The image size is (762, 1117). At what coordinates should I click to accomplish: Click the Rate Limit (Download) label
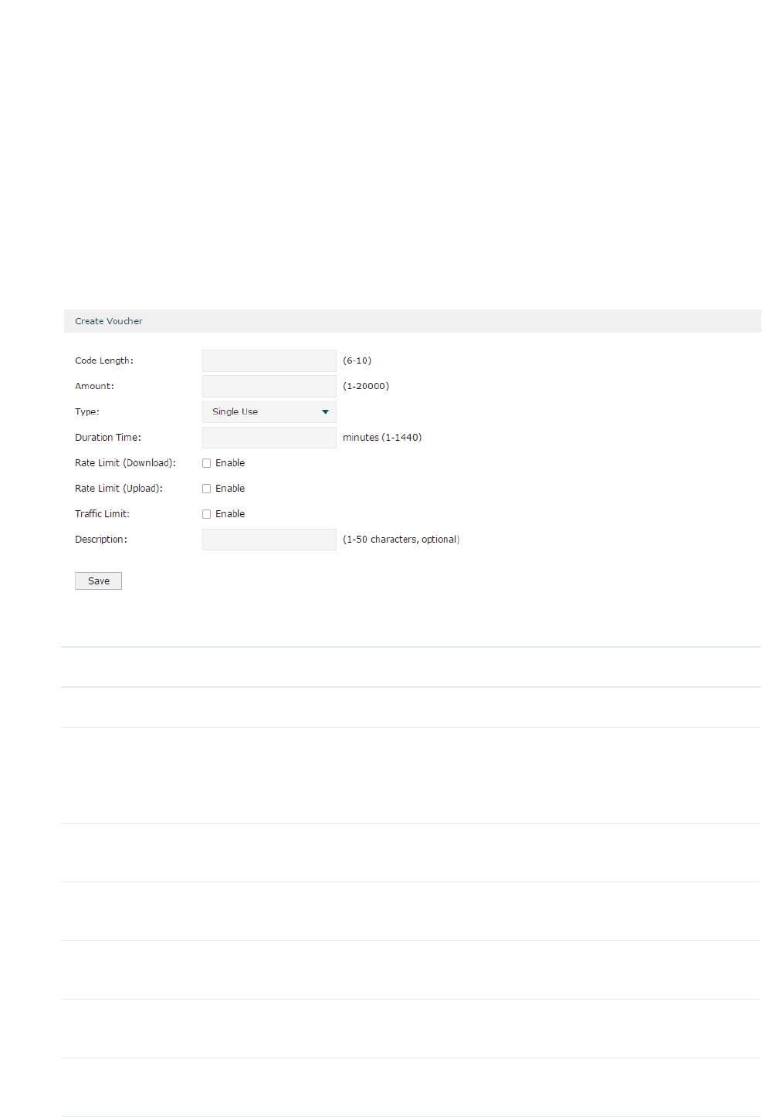pyautogui.click(x=125, y=463)
